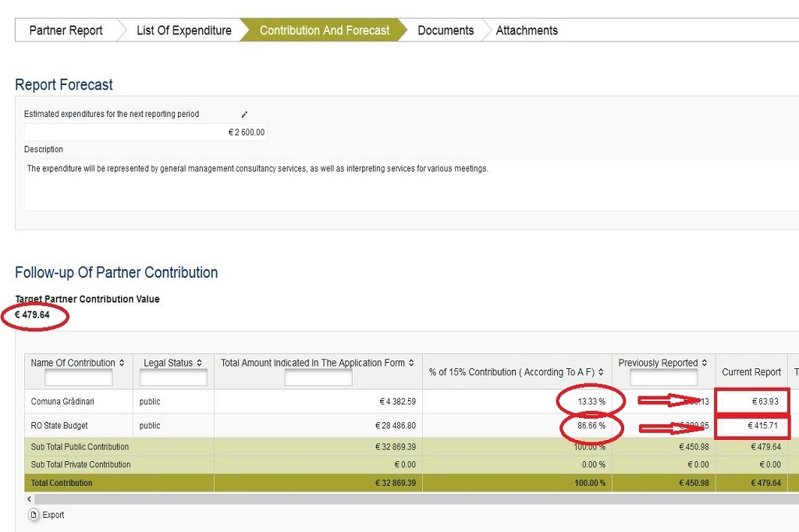This screenshot has height=532, width=799.
Task: Select the Contribution And Forecast tab
Action: (324, 30)
